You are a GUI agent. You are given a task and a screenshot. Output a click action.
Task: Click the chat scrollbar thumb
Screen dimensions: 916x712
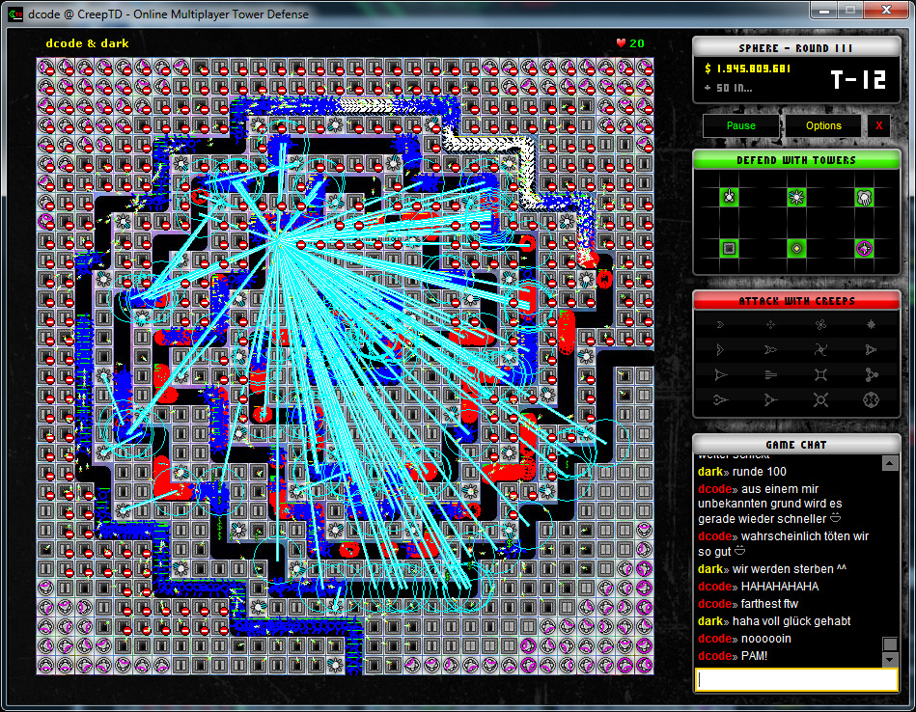pos(890,644)
